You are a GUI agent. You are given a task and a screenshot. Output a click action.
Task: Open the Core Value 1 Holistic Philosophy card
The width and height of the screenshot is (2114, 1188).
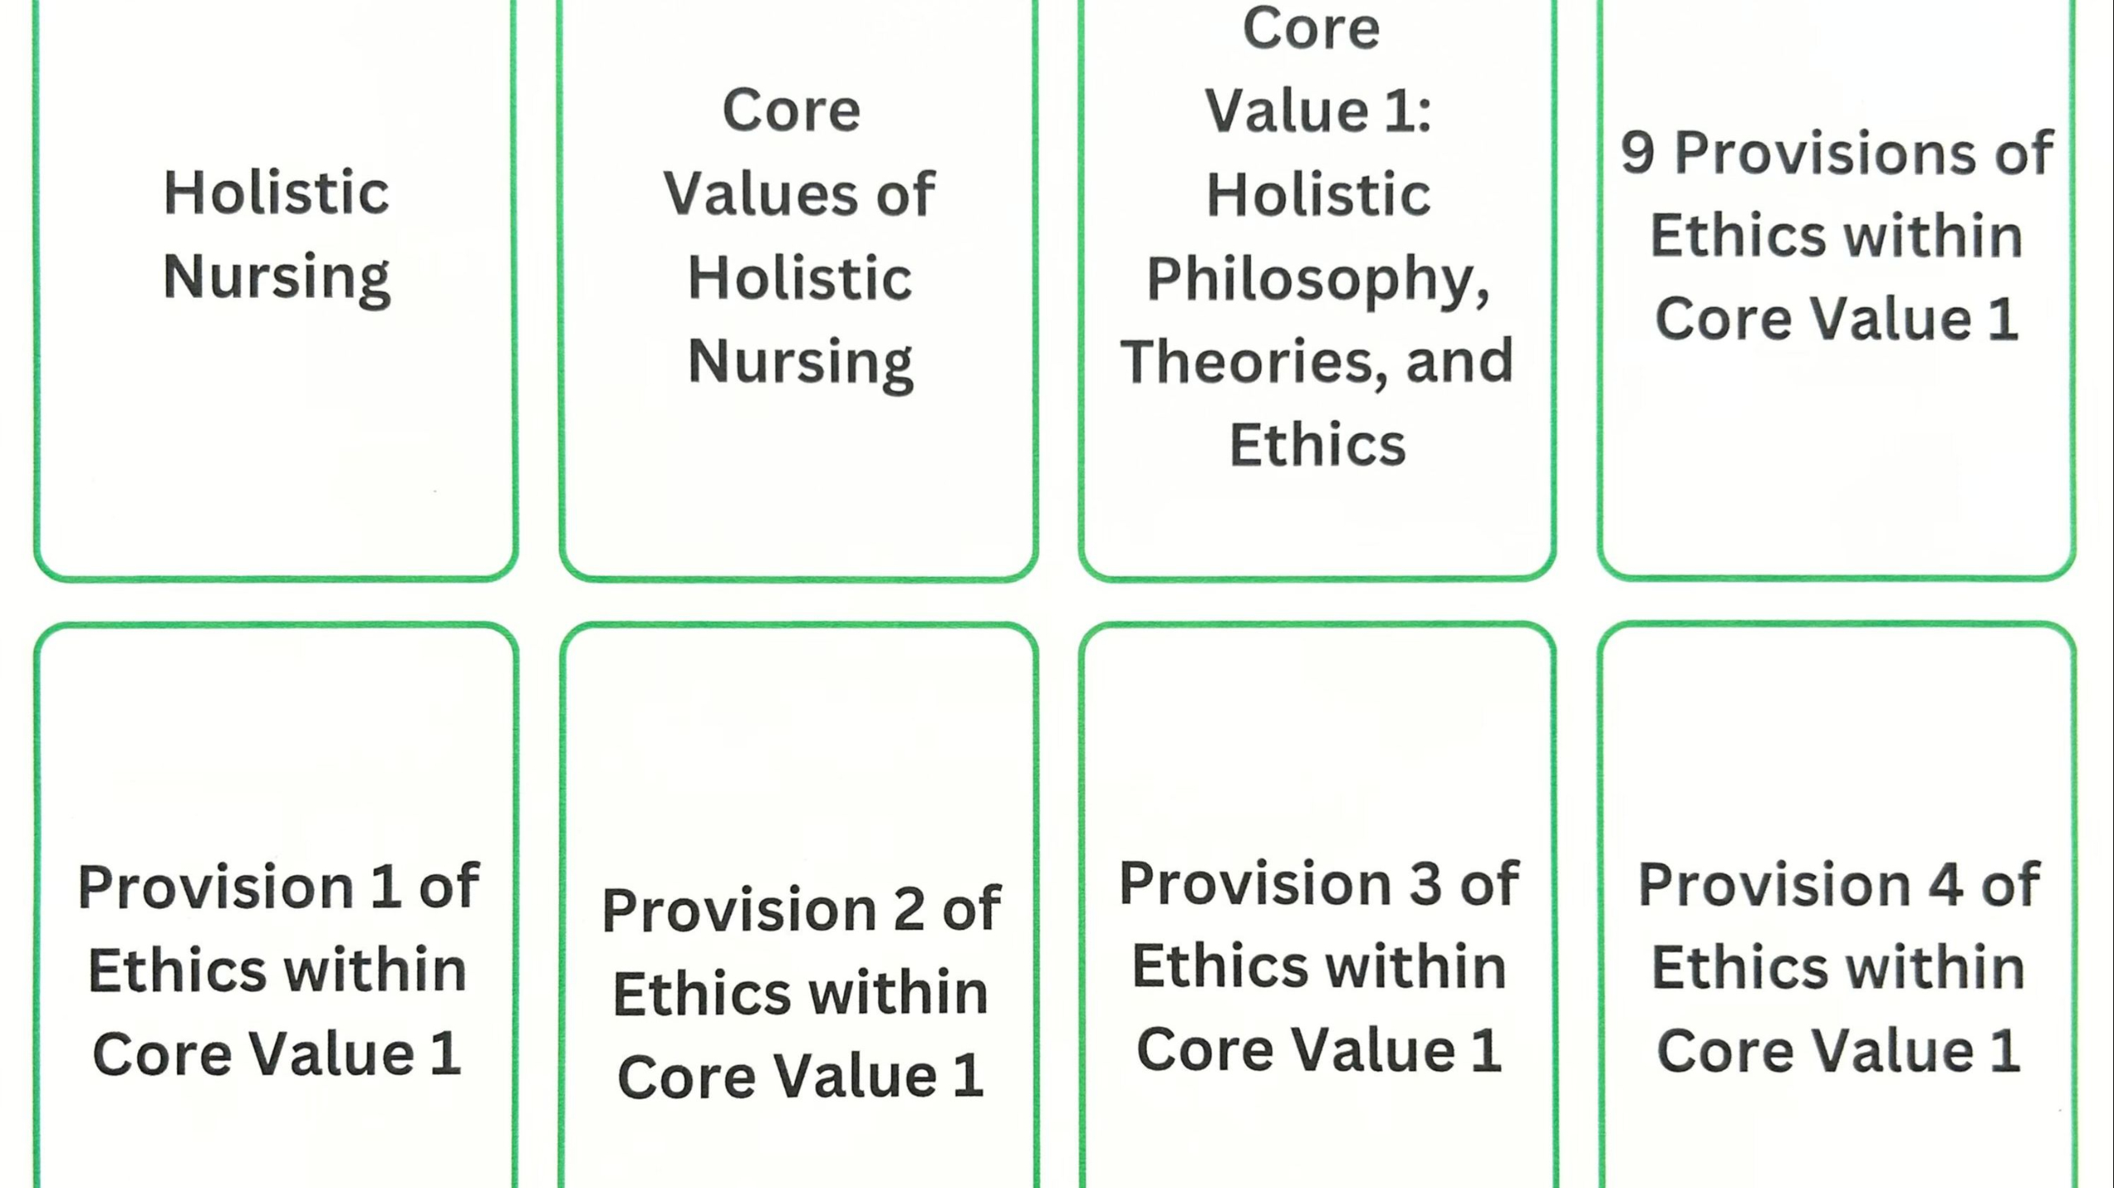coord(1317,289)
